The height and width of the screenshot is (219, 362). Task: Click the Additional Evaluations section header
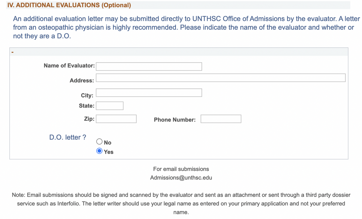pyautogui.click(x=69, y=5)
